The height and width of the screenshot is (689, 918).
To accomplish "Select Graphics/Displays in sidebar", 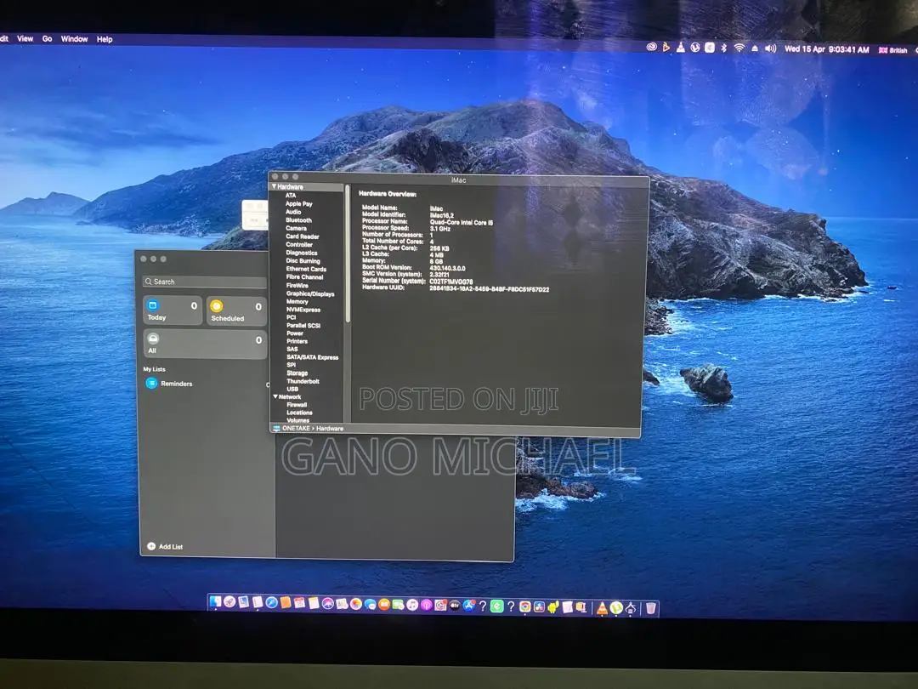I will pyautogui.click(x=310, y=293).
